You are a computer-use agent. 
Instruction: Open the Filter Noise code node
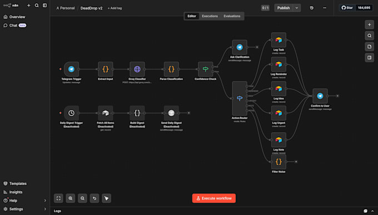coord(278,162)
